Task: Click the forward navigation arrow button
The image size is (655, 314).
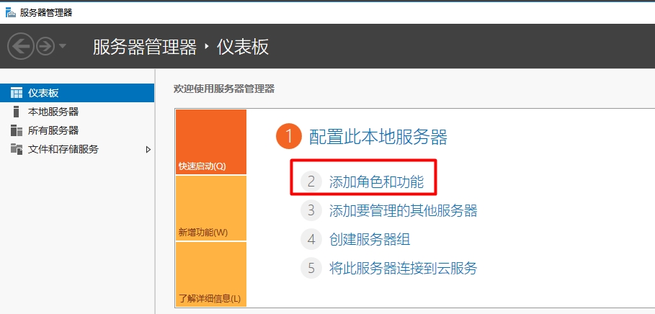Action: coord(45,46)
